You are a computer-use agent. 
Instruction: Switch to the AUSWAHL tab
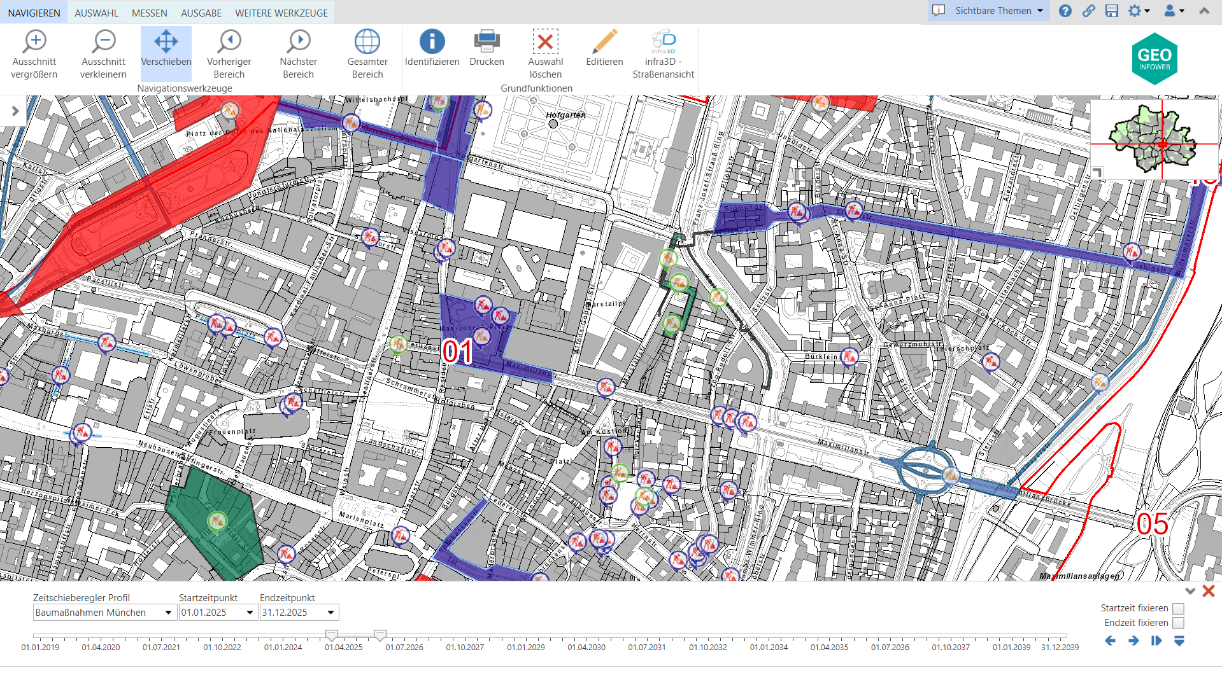[97, 13]
